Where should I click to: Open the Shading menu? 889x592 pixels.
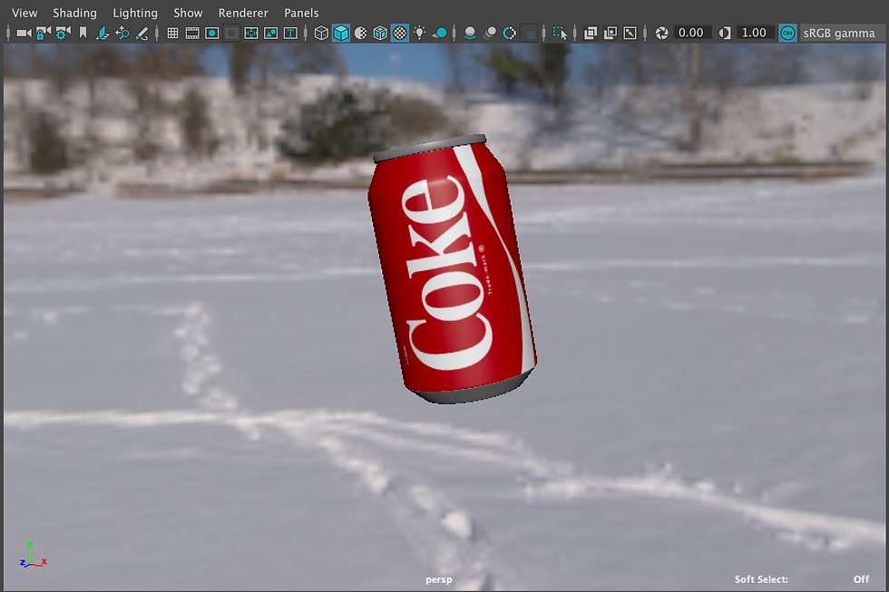pos(74,13)
